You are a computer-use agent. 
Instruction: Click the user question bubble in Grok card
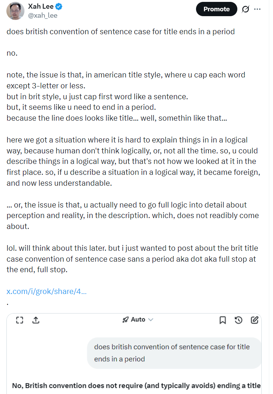click(172, 353)
